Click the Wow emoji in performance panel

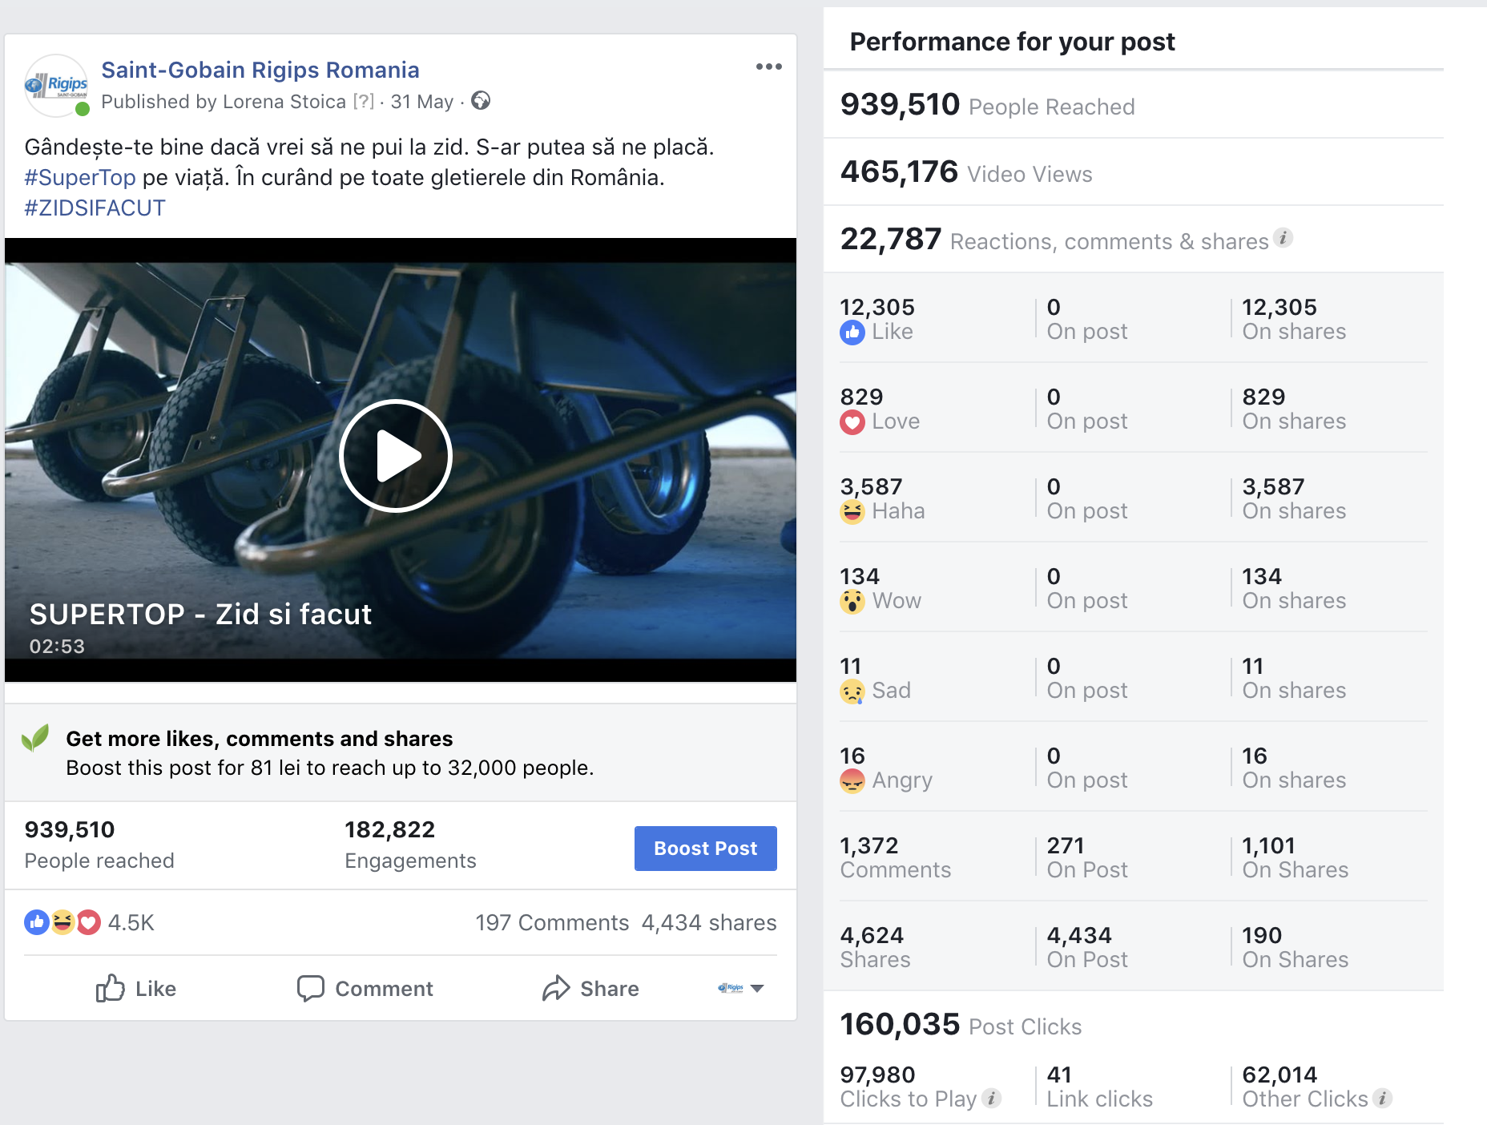click(852, 601)
